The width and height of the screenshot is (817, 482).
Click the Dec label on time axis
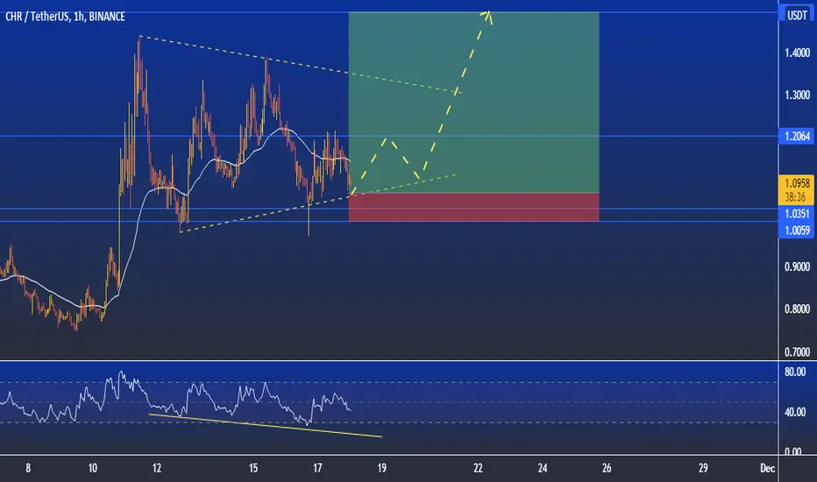(x=767, y=468)
